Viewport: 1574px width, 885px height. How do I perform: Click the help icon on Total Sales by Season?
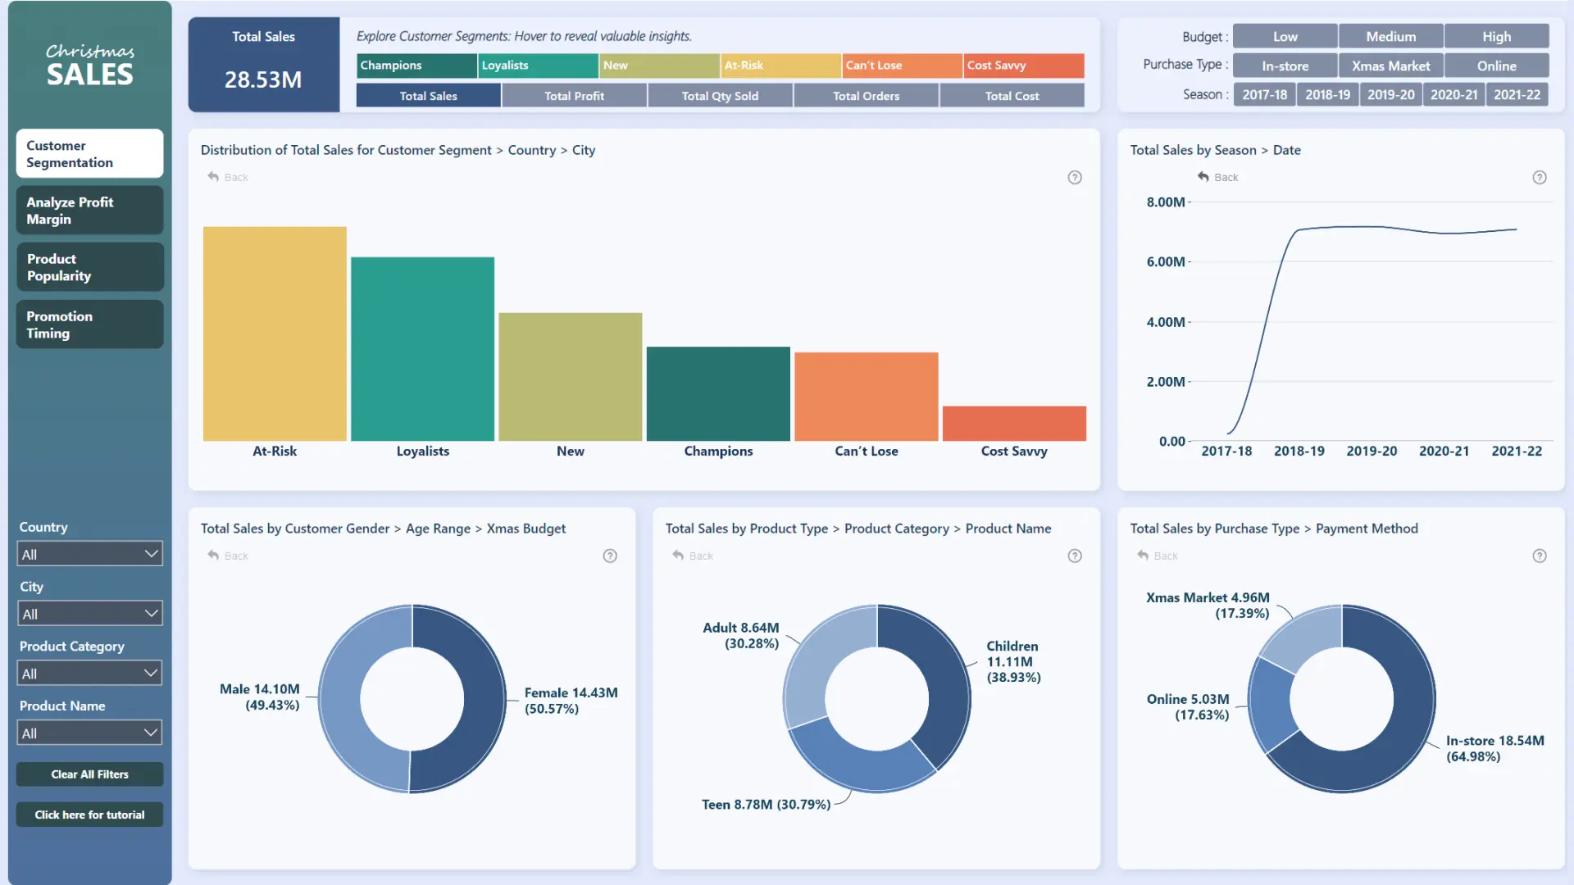[1540, 177]
